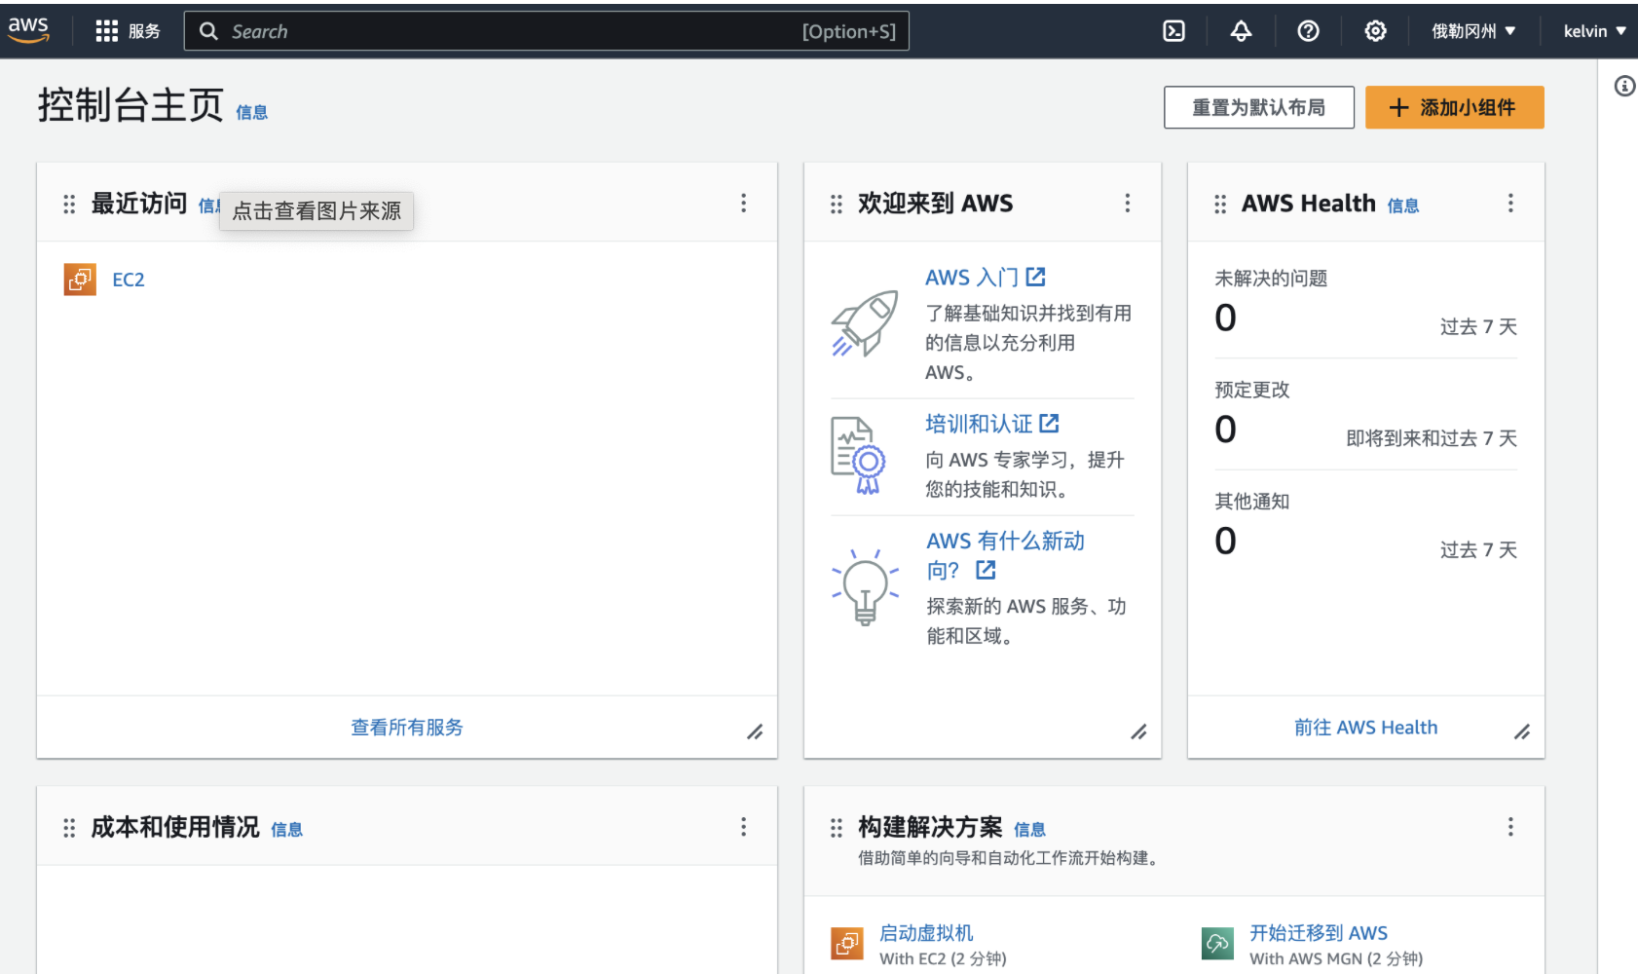Viewport: 1638px width, 974px height.
Task: Click 信息 link beside AWS Health
Action: [x=1402, y=206]
